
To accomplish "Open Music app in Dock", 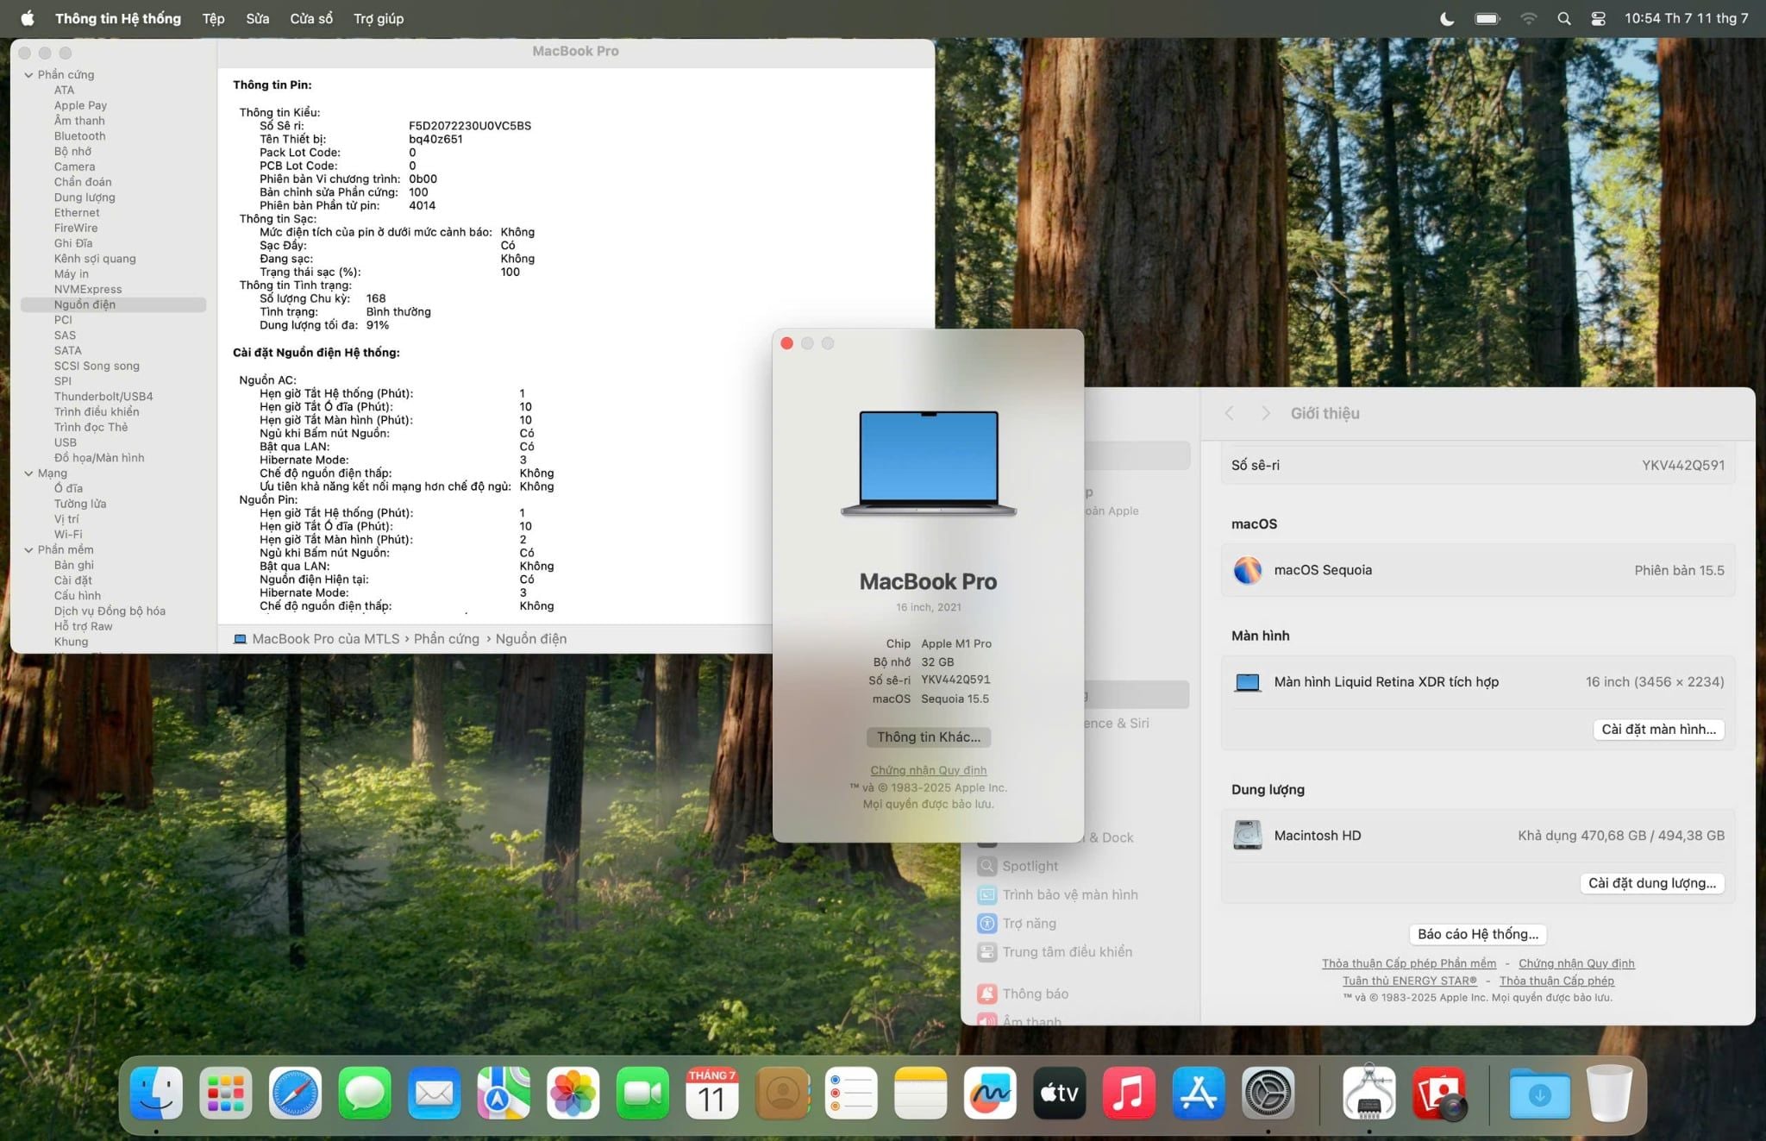I will pyautogui.click(x=1129, y=1093).
